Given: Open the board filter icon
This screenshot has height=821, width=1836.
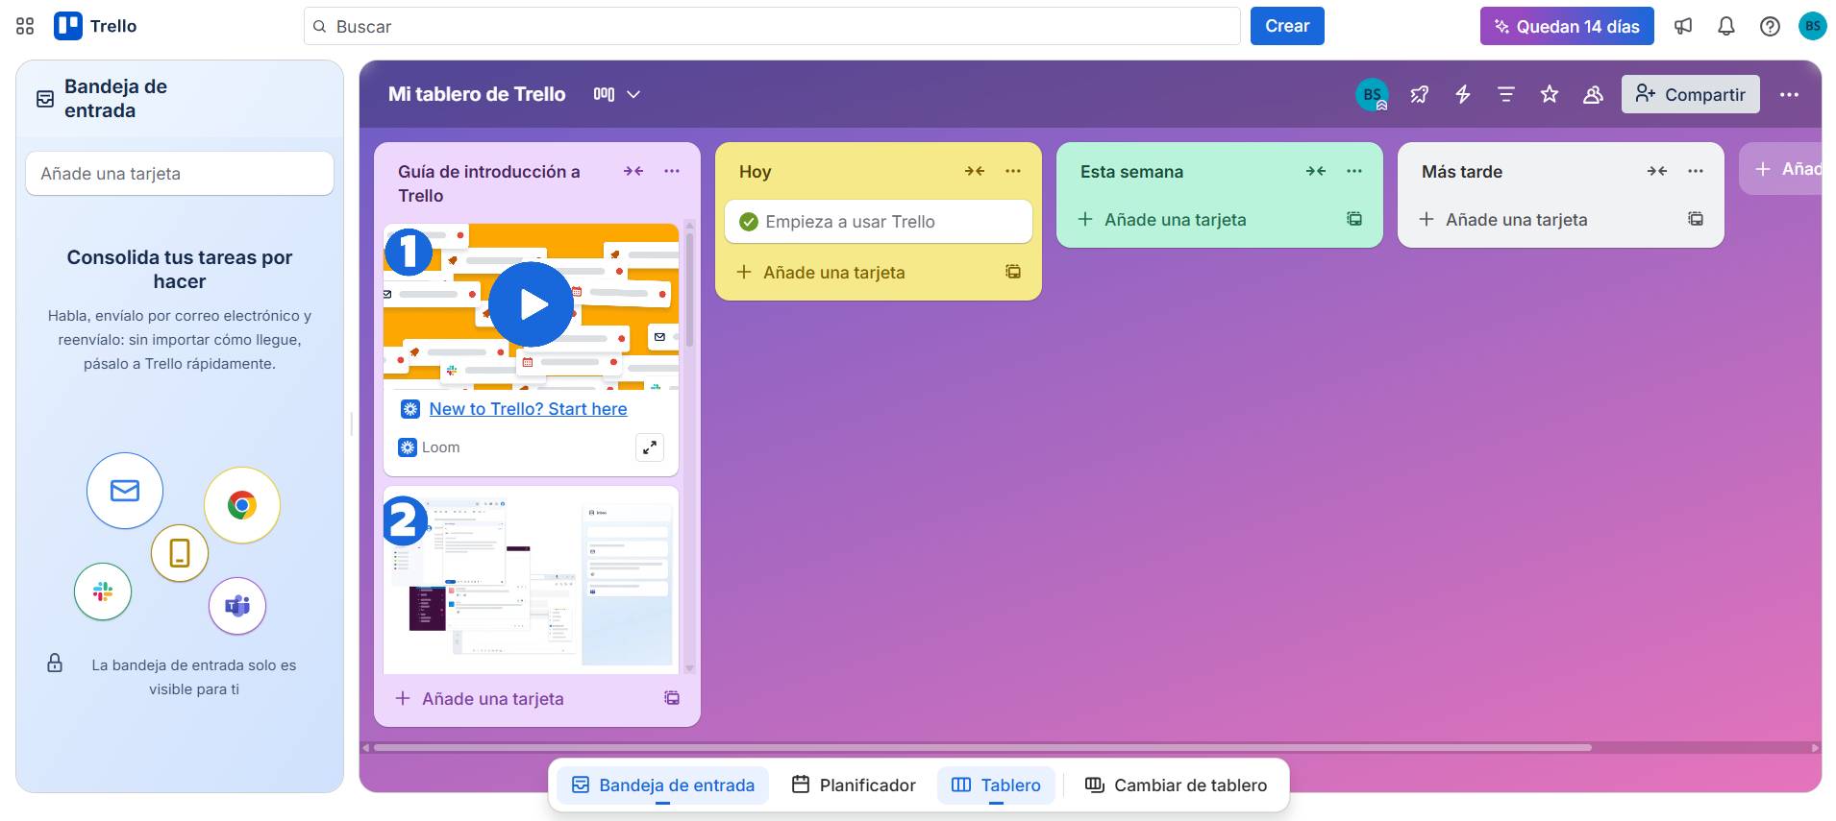Looking at the screenshot, I should coord(1506,94).
